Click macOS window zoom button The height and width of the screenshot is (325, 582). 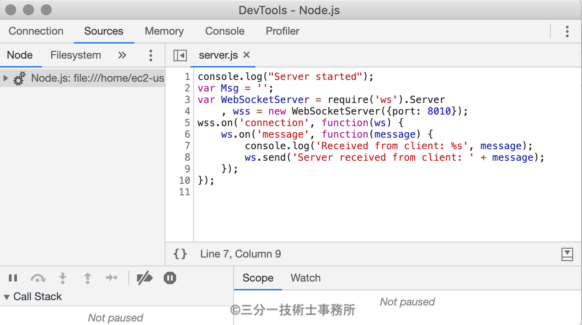[46, 9]
